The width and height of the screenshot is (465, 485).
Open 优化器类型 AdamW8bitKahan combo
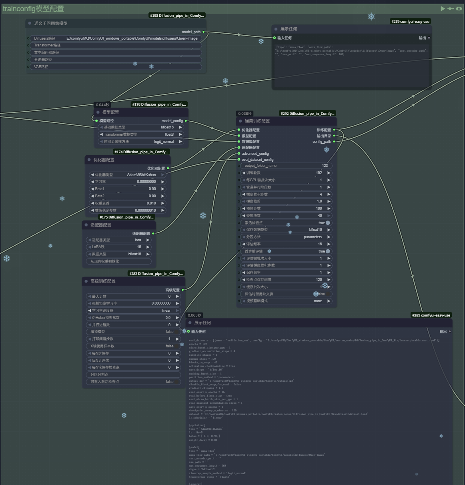pyautogui.click(x=127, y=175)
